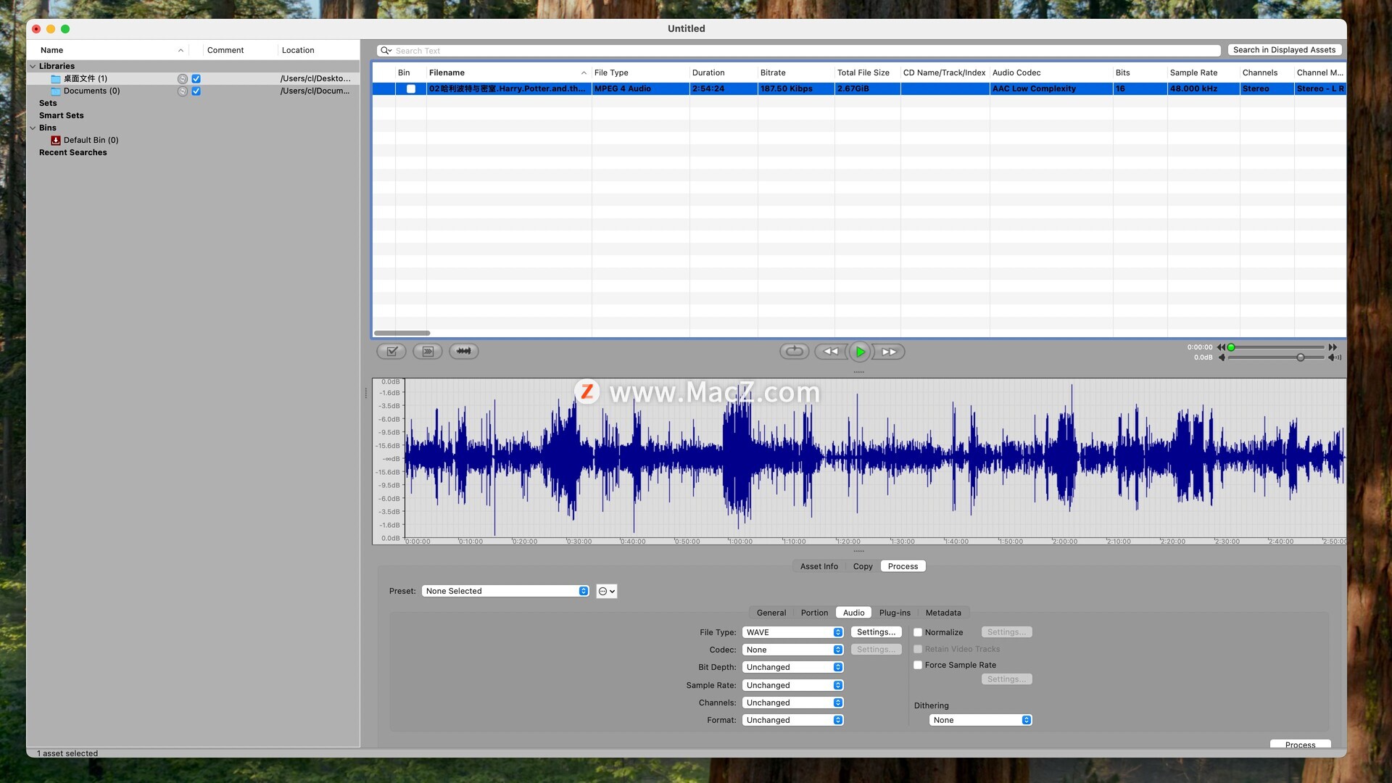Enable Force Sample Rate checkbox
This screenshot has height=783, width=1392.
click(918, 666)
